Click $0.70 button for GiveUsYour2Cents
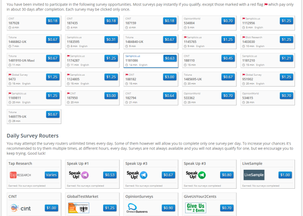 pyautogui.click(x=227, y=208)
